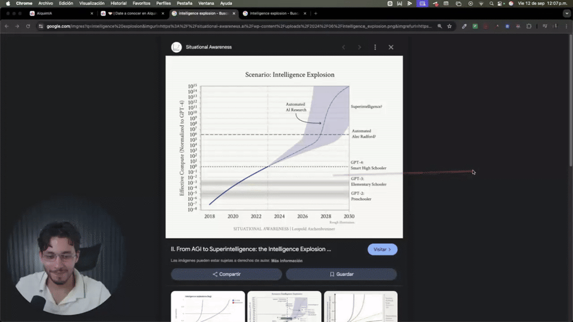Open Spotlight search in menu bar
The image size is (573, 322).
491,3
